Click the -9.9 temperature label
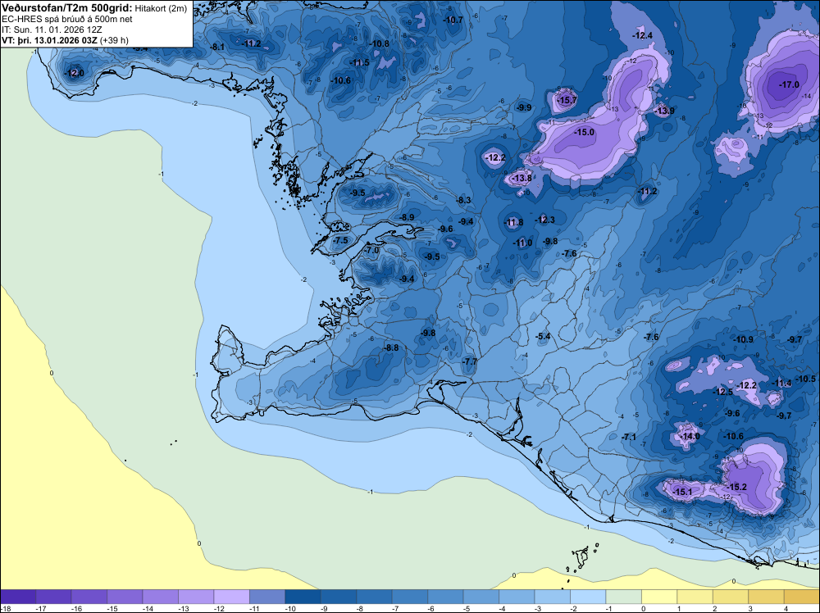This screenshot has height=613, width=820. click(524, 107)
